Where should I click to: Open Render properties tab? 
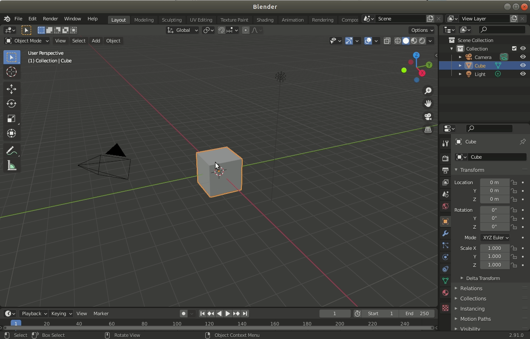[x=445, y=158]
